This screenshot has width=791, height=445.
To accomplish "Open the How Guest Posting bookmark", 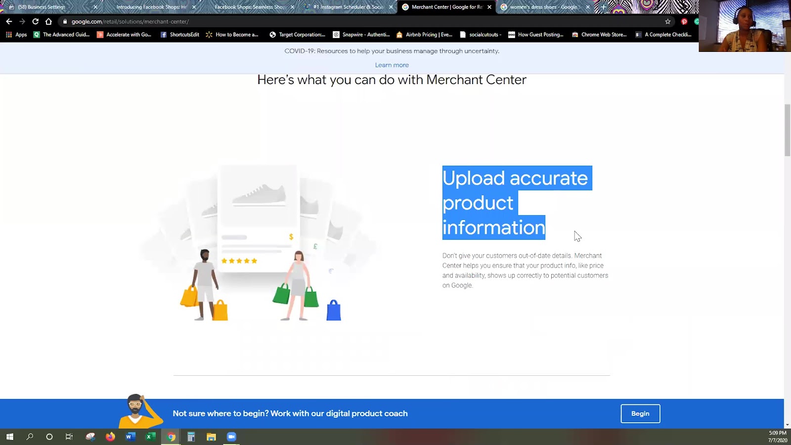I will [536, 35].
